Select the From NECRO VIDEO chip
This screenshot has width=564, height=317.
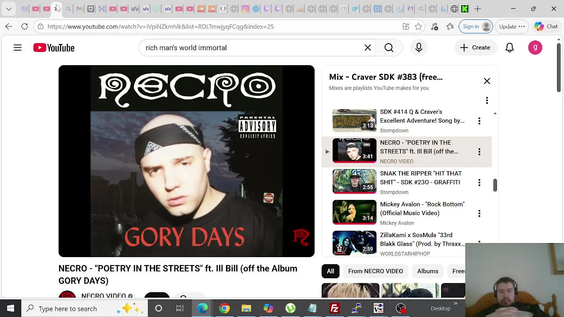pyautogui.click(x=375, y=271)
